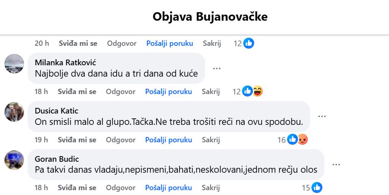Click 'Odgovor' under Goran Budic's comment
The image size is (389, 195).
[121, 188]
